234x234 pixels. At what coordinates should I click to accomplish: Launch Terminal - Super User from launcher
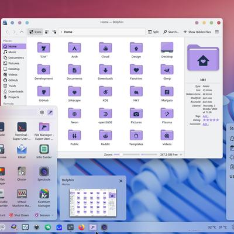coord(22,131)
